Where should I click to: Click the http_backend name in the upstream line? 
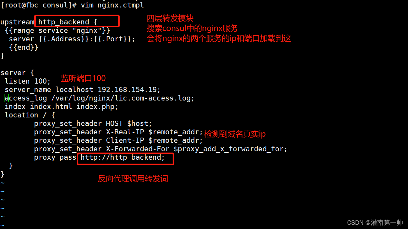tap(63, 22)
